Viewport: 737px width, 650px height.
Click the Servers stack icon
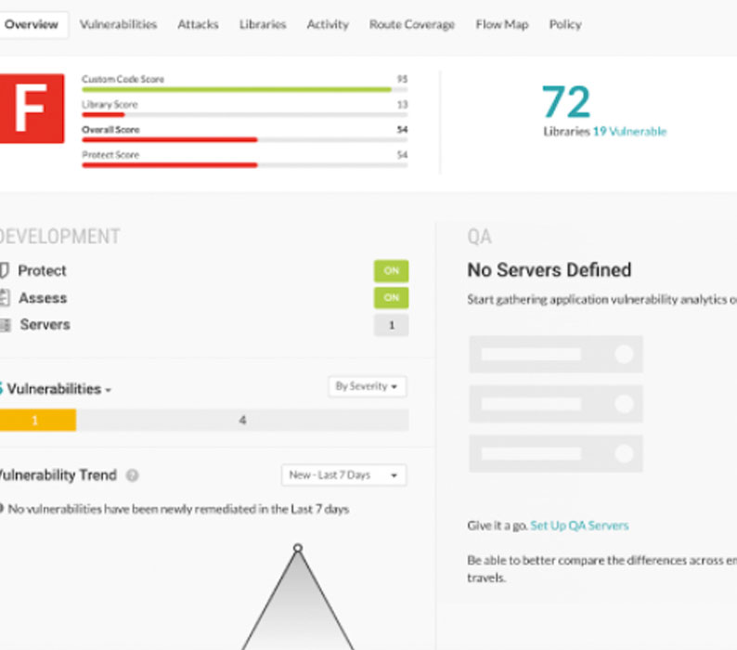[x=5, y=325]
